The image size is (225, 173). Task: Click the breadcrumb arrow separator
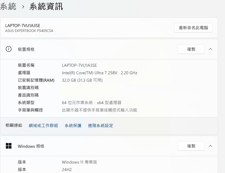pos(23,7)
